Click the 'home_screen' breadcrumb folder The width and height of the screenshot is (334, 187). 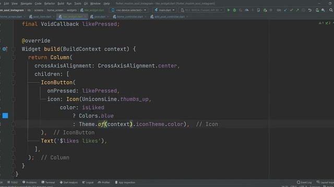click(x=55, y=10)
